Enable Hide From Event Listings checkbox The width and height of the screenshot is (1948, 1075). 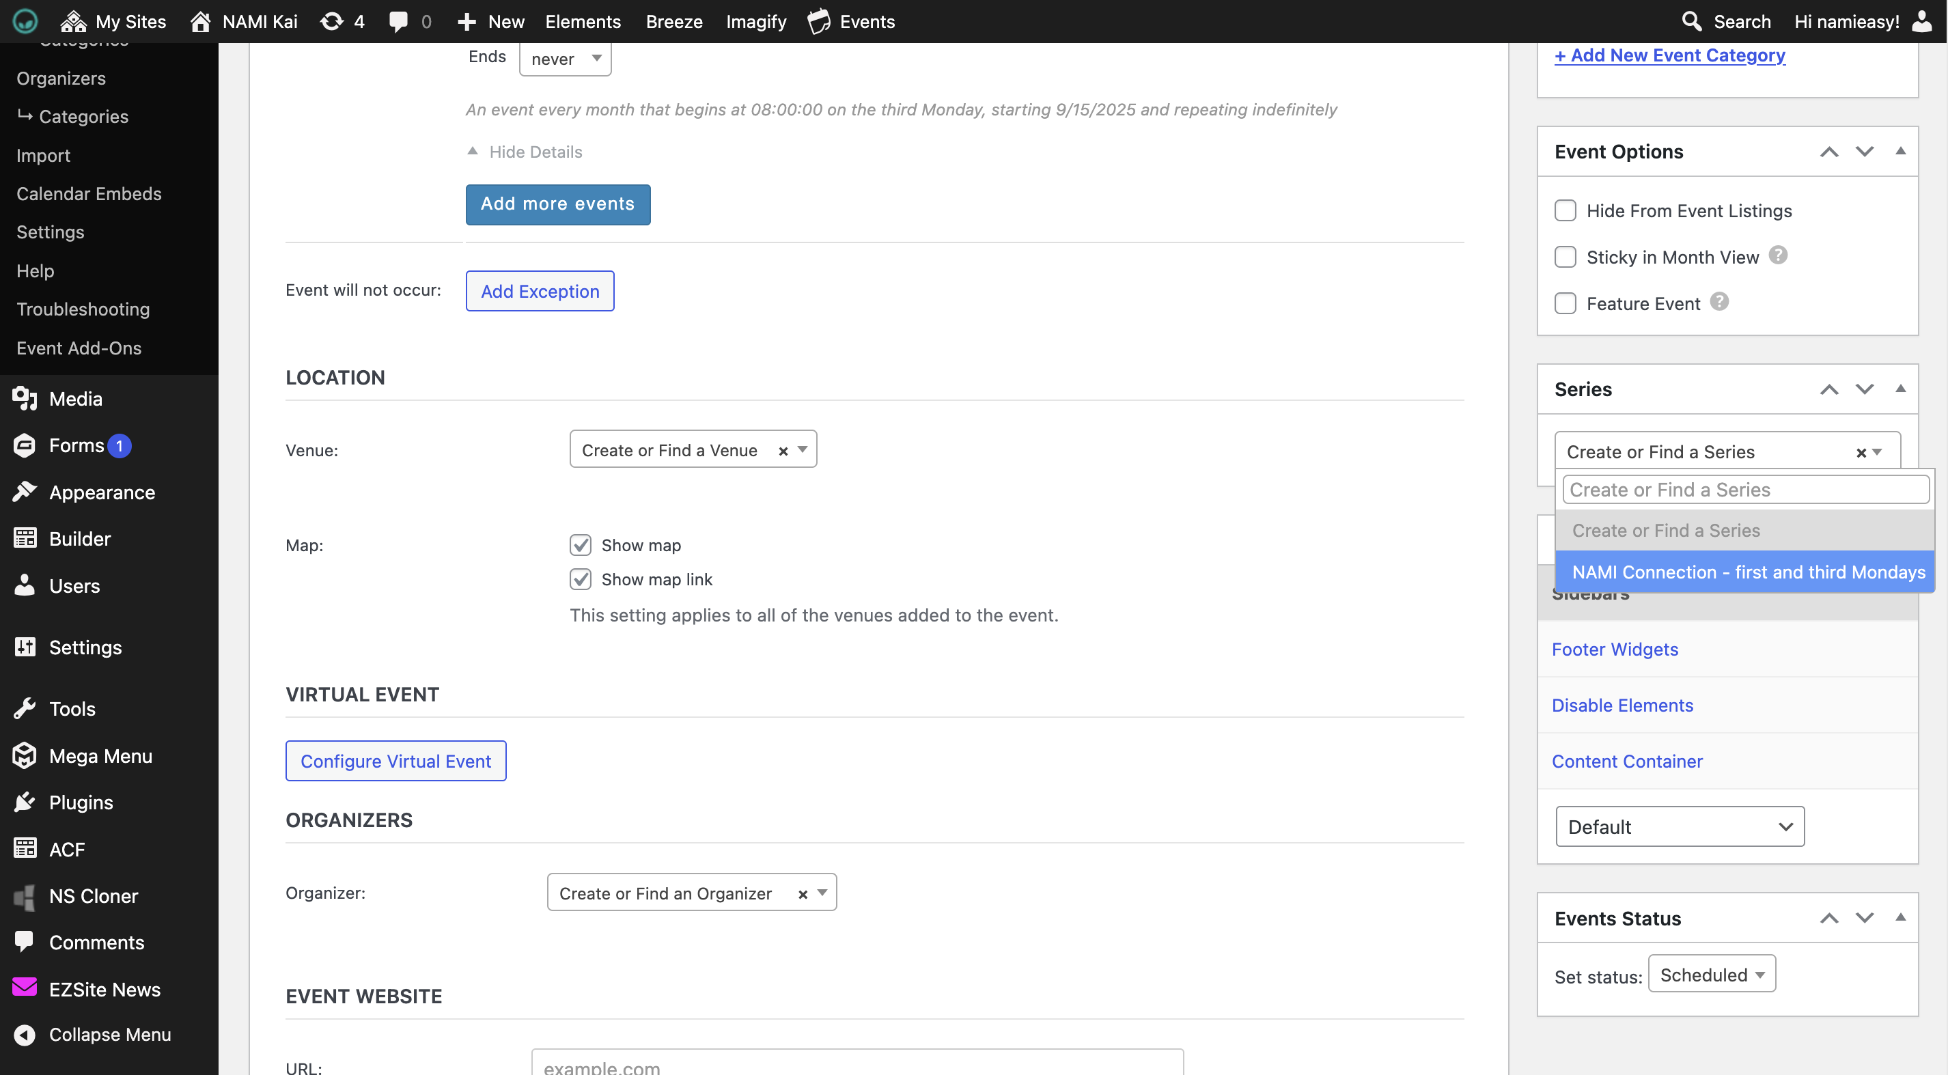coord(1565,210)
